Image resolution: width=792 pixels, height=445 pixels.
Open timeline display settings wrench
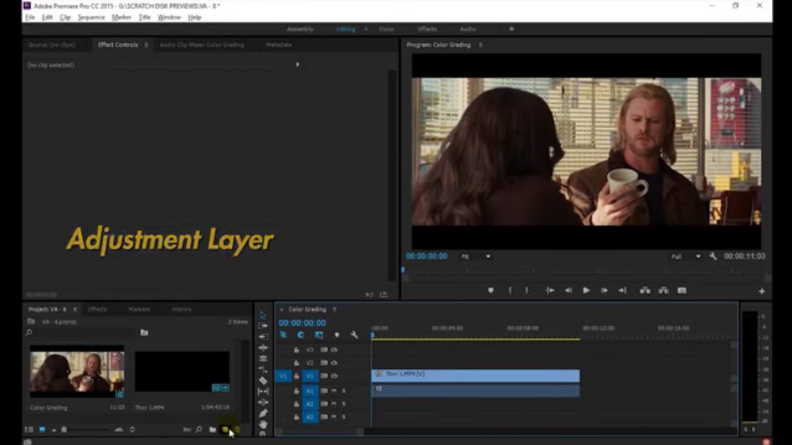(x=354, y=335)
